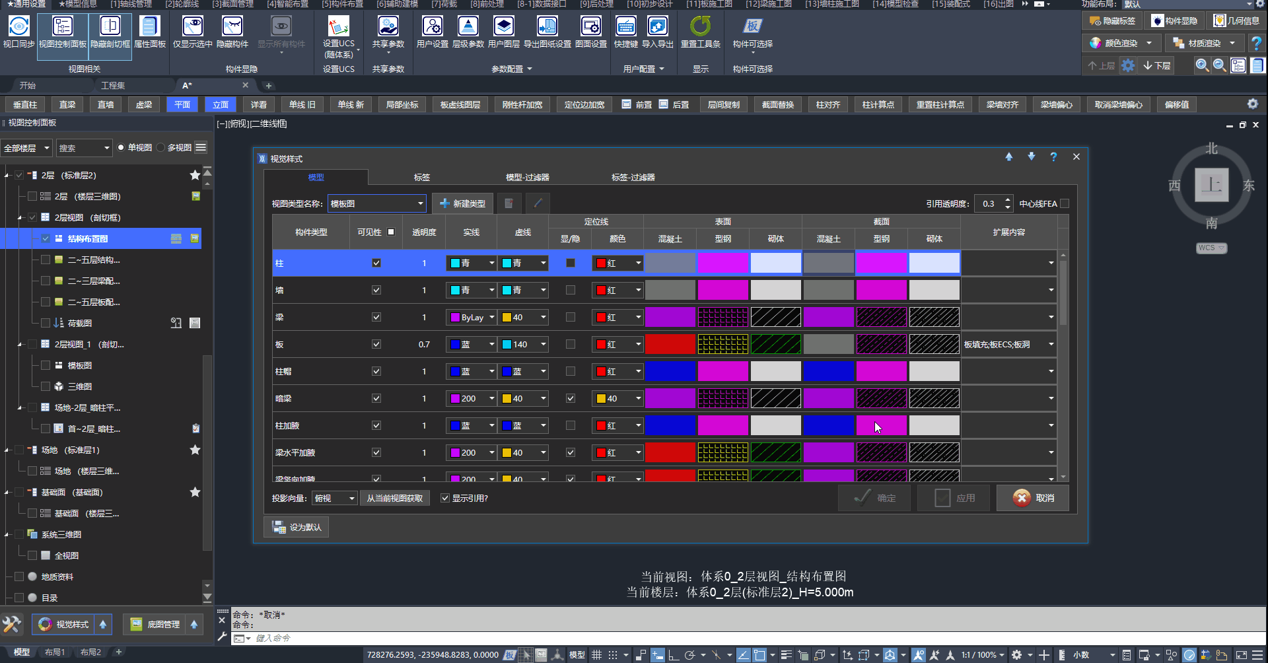Switch to the 模型-过滤器 tab

(527, 177)
